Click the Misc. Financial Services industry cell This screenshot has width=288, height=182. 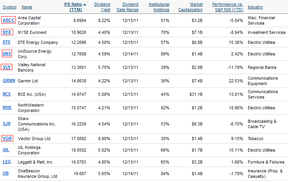(261, 20)
